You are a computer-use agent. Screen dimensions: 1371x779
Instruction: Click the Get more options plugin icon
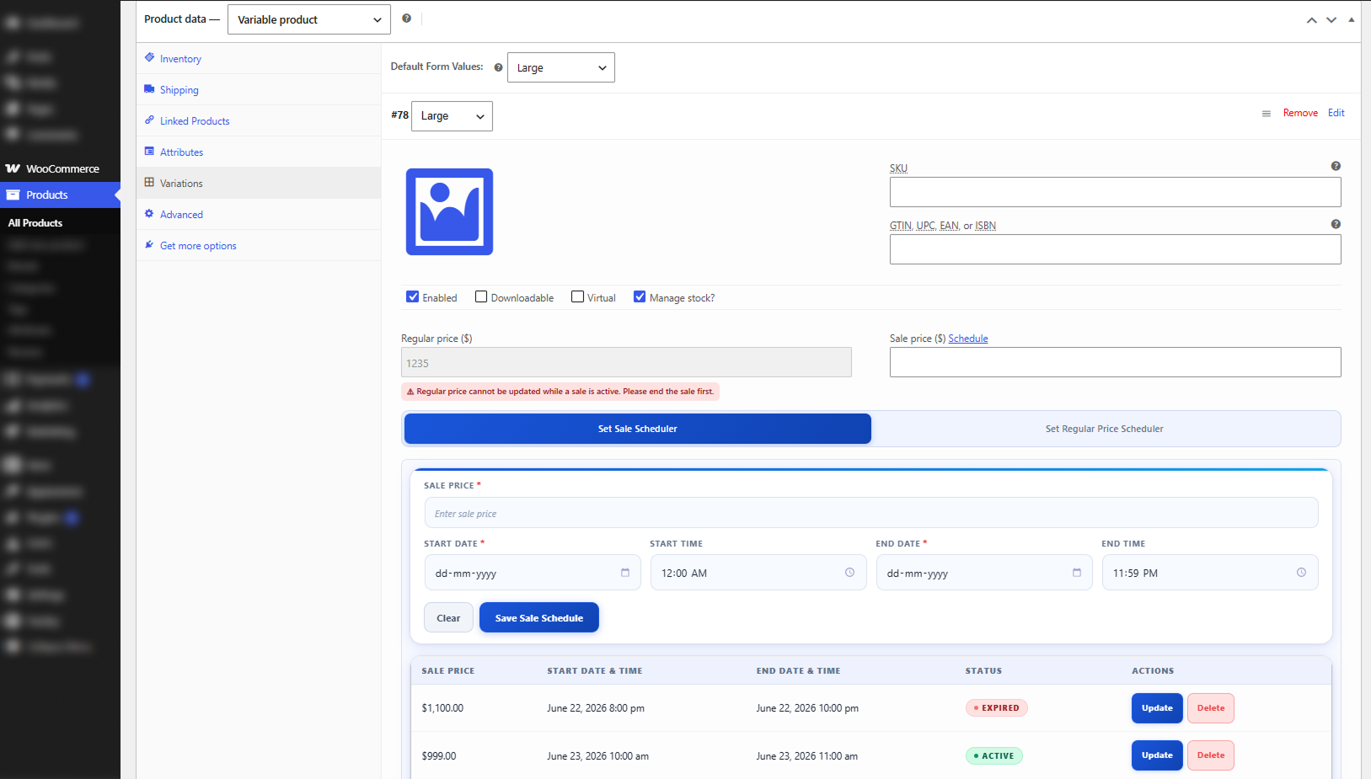coord(149,245)
